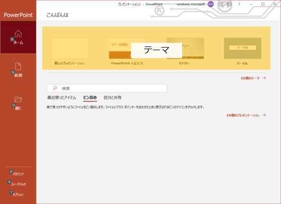Open その他のプレゼンテーション link
This screenshot has width=281, height=204.
coord(246,115)
